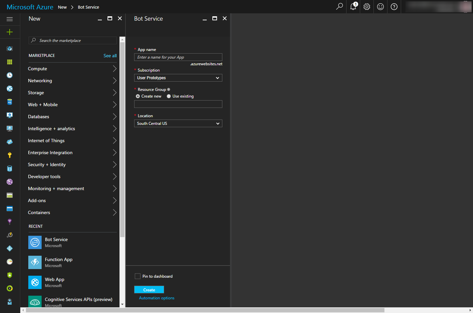
Task: Click the New blade vertical scrollbar
Action: [122, 140]
